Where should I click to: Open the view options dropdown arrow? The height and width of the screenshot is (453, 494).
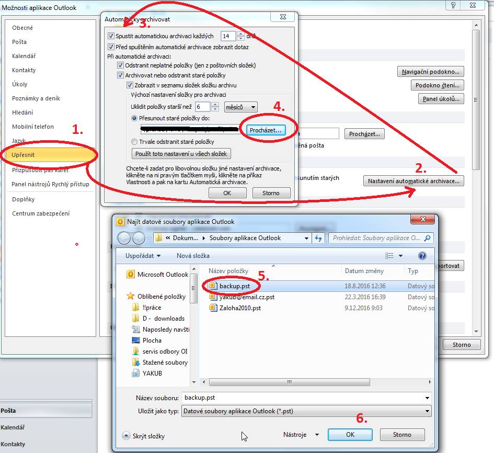click(401, 256)
